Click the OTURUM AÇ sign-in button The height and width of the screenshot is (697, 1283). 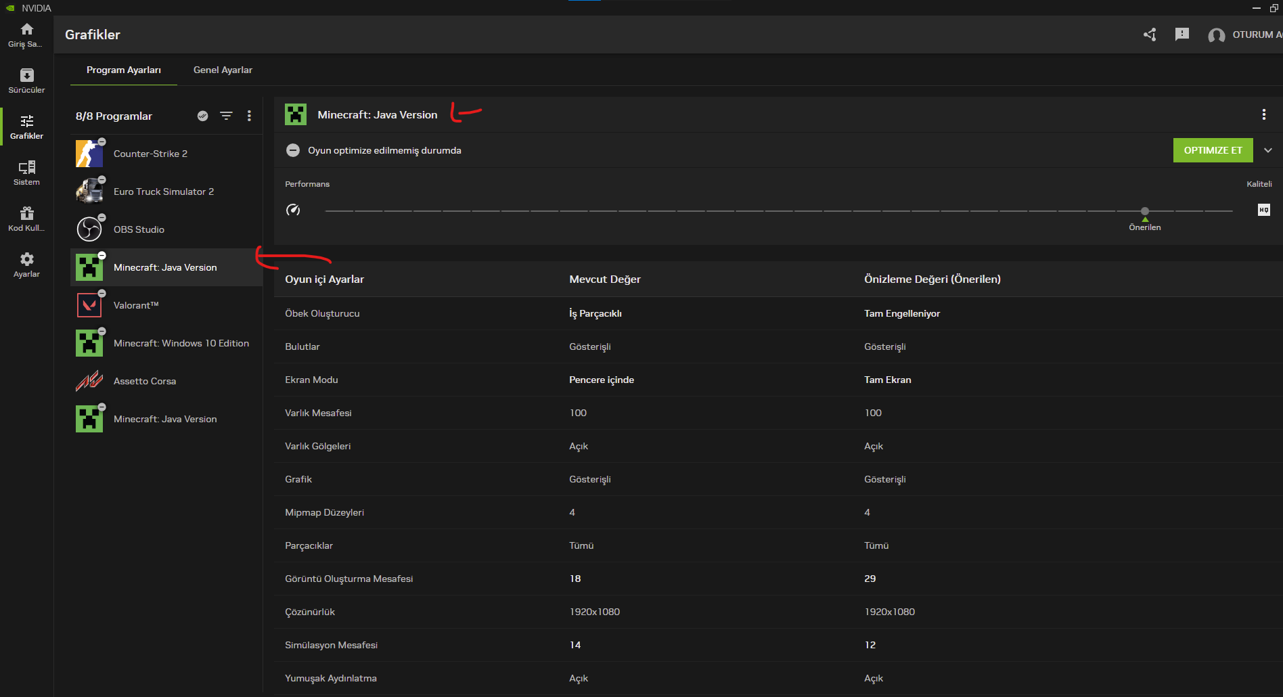click(1257, 35)
